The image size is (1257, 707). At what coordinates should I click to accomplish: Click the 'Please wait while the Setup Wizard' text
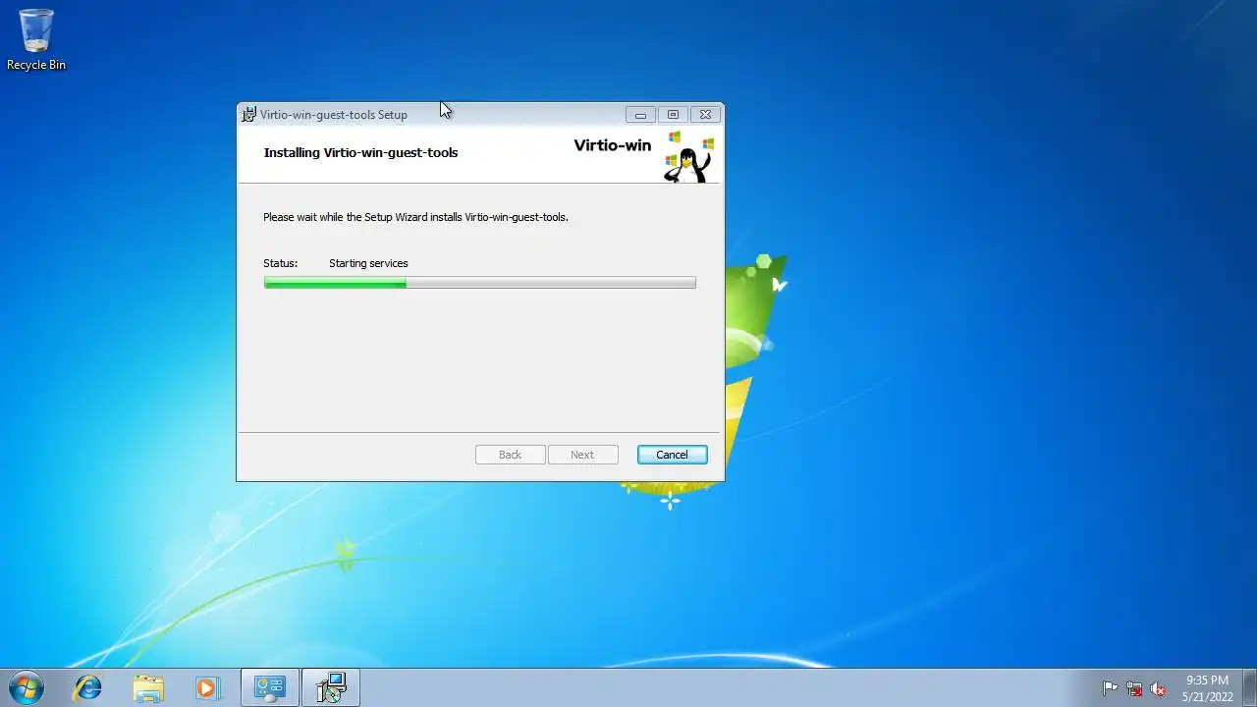[x=415, y=217]
